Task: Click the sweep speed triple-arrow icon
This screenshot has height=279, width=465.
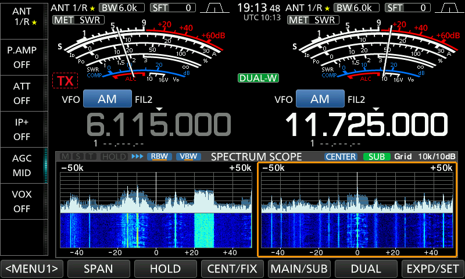Action: click(137, 156)
